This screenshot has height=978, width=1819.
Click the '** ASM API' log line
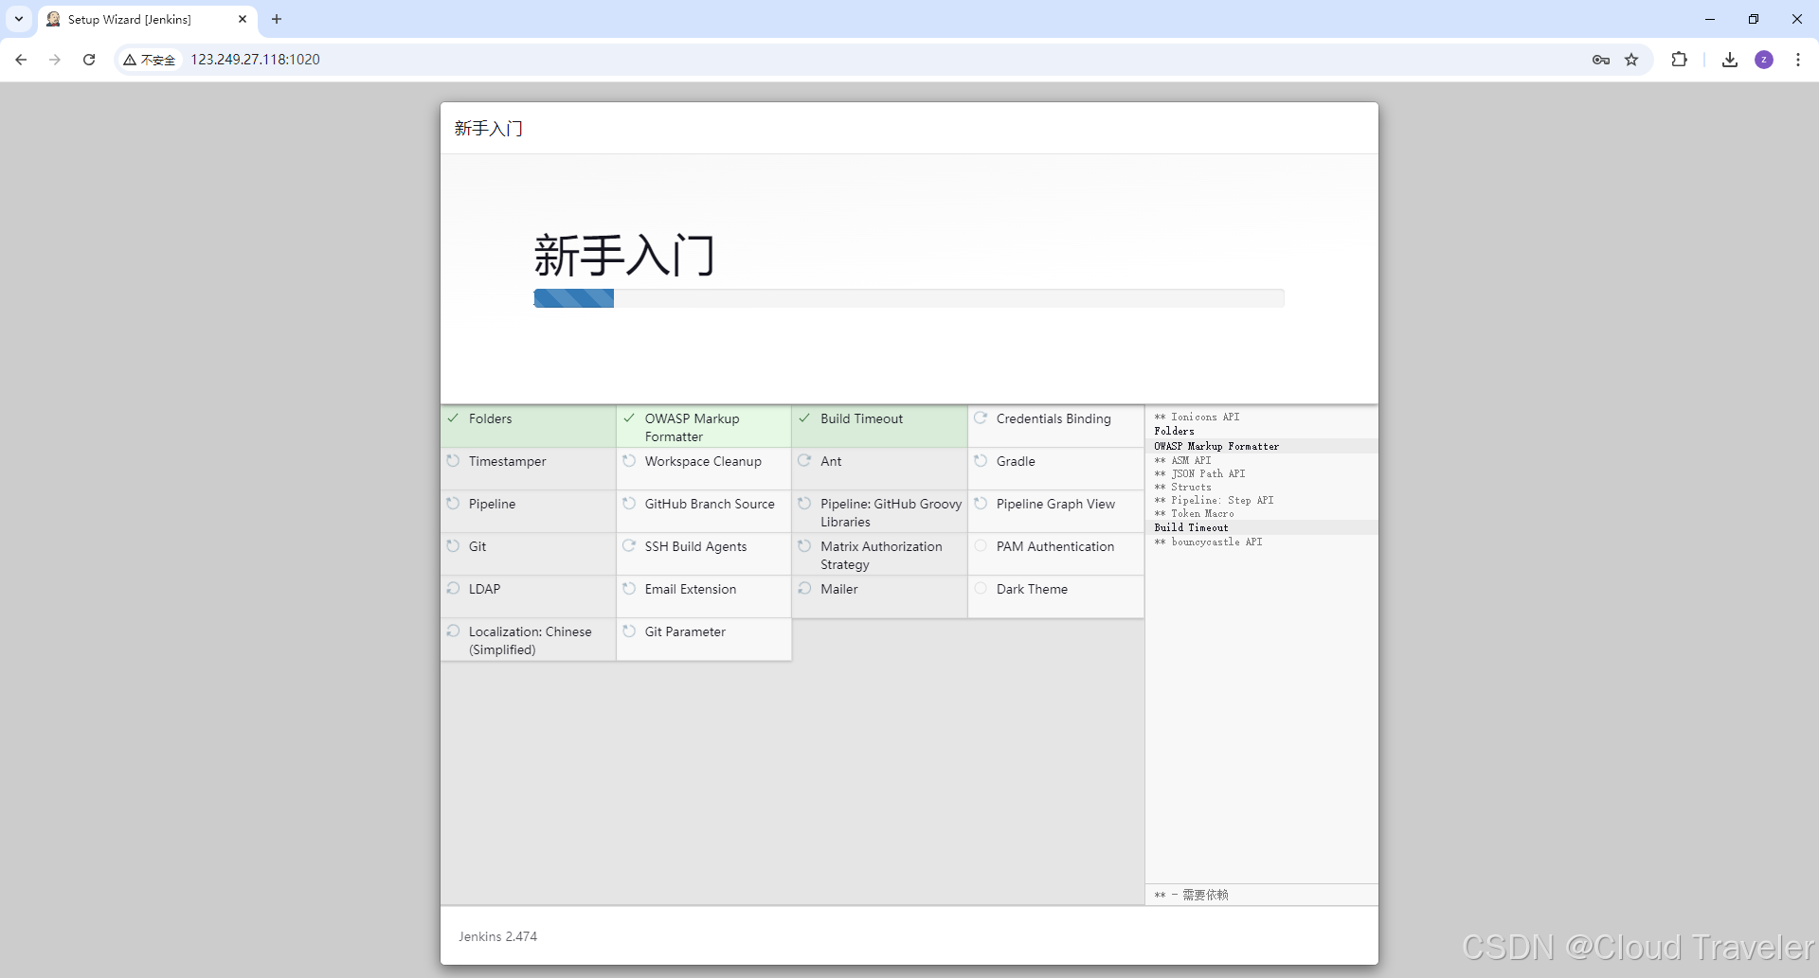point(1182,460)
